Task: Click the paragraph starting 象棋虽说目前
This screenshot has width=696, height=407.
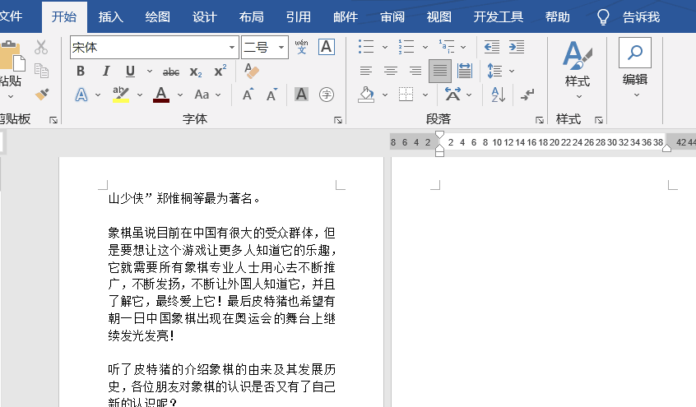Action: pyautogui.click(x=222, y=284)
